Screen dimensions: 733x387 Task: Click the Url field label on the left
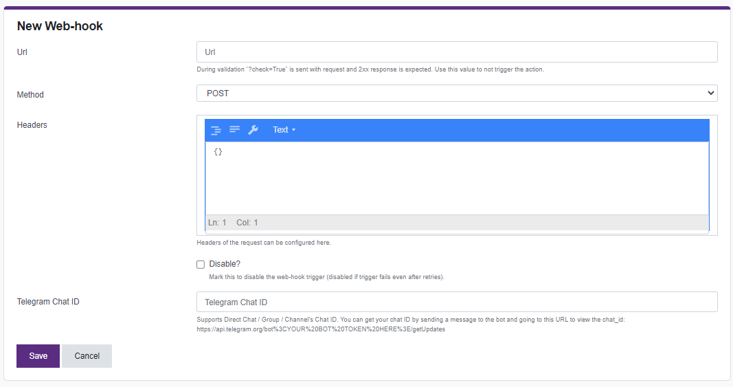pyautogui.click(x=22, y=52)
